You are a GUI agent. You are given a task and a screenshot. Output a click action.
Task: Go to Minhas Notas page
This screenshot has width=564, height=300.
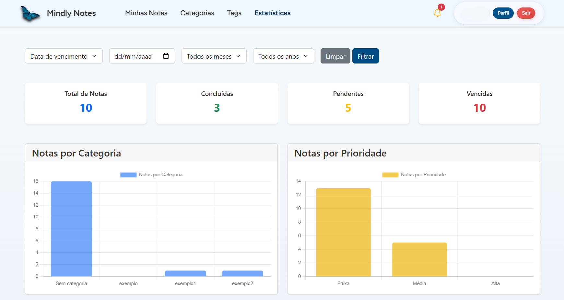pos(146,13)
